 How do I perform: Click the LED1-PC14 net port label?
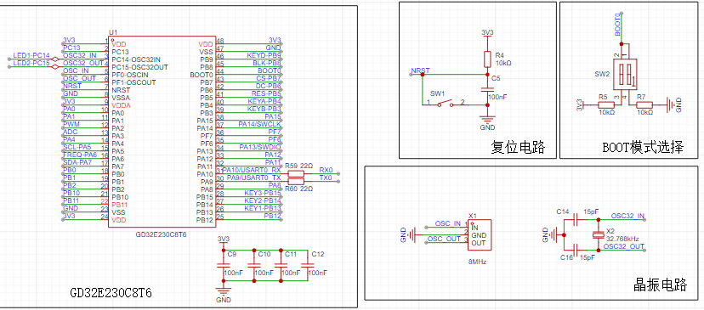click(x=31, y=55)
